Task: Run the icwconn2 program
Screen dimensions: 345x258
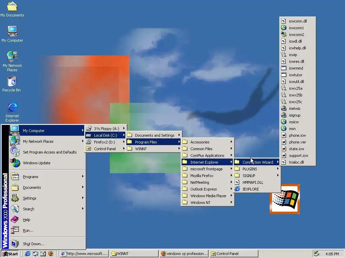Action: (298, 35)
